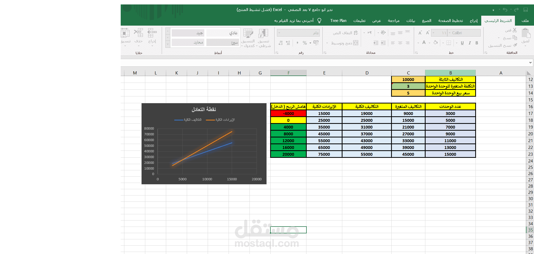Screen dimensions: 534x254
Task: Click the Paste clipboard icon
Action: click(x=526, y=33)
